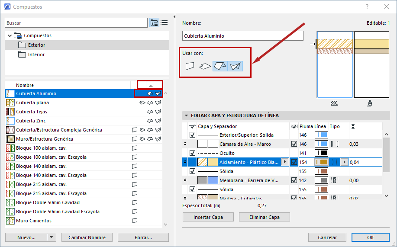Viewport: 397px width, 247px height.
Task: Open the Nuevo button dropdown arrow
Action: [52, 237]
